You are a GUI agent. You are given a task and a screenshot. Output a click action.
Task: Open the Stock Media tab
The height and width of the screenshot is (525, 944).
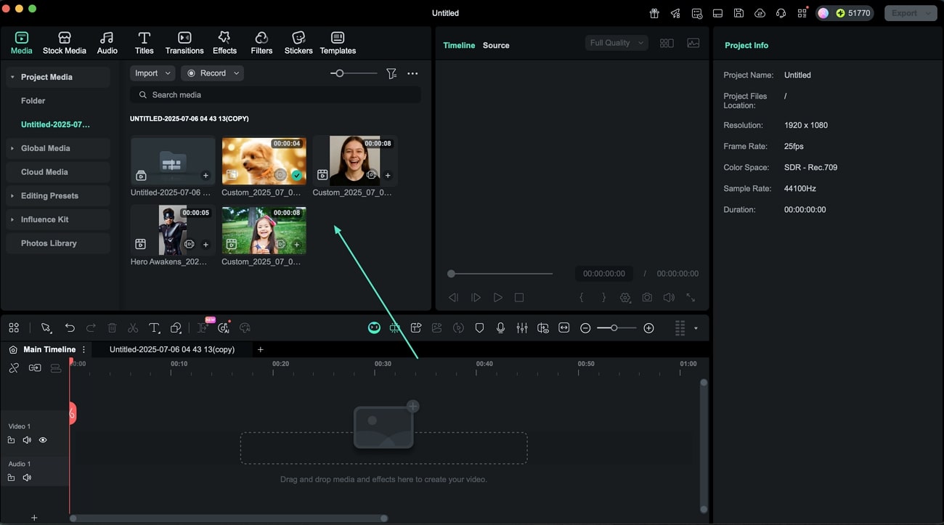(64, 43)
